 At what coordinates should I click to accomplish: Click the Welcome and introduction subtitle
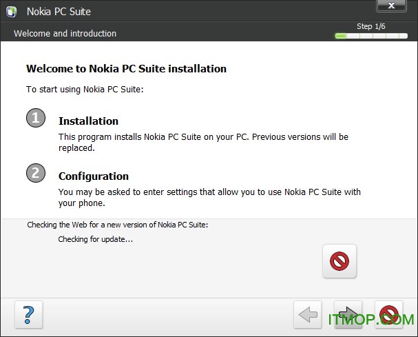tap(65, 34)
